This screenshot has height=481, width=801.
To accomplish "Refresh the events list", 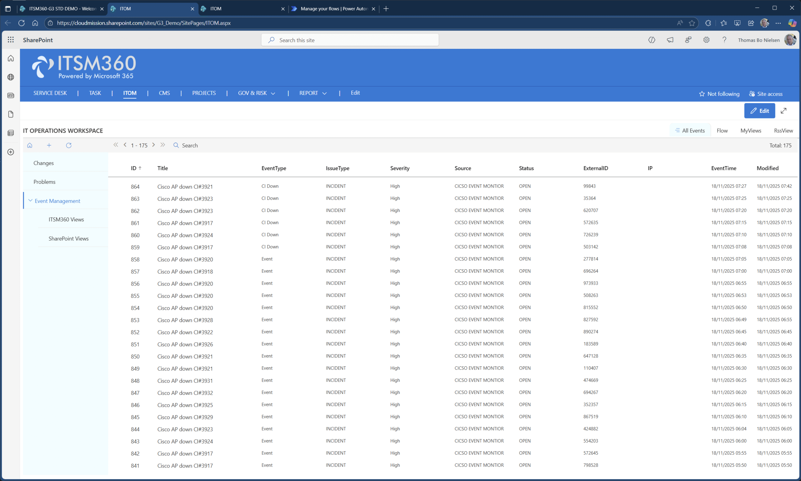I will (x=69, y=145).
